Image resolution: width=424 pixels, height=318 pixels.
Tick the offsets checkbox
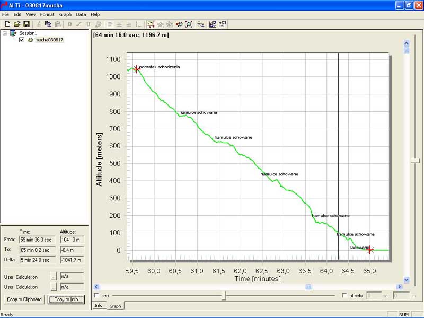pyautogui.click(x=344, y=295)
